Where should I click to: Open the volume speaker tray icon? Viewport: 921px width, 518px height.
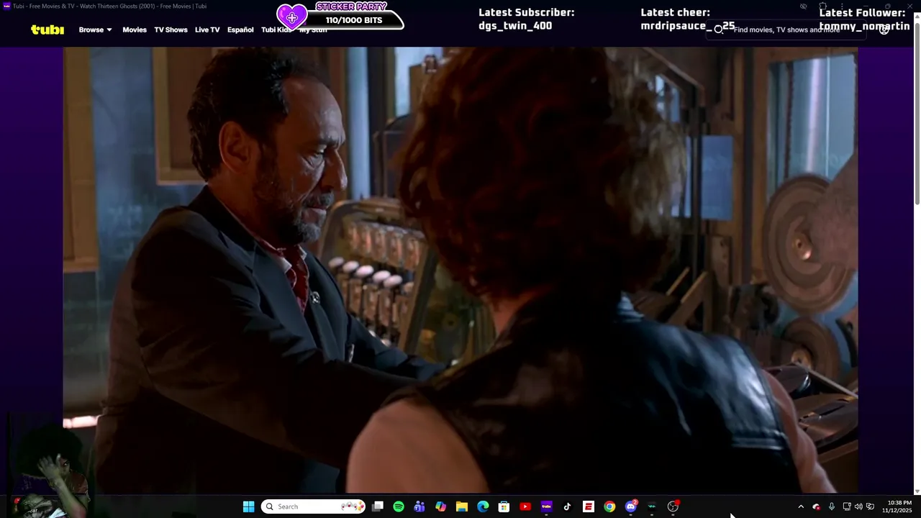858,506
